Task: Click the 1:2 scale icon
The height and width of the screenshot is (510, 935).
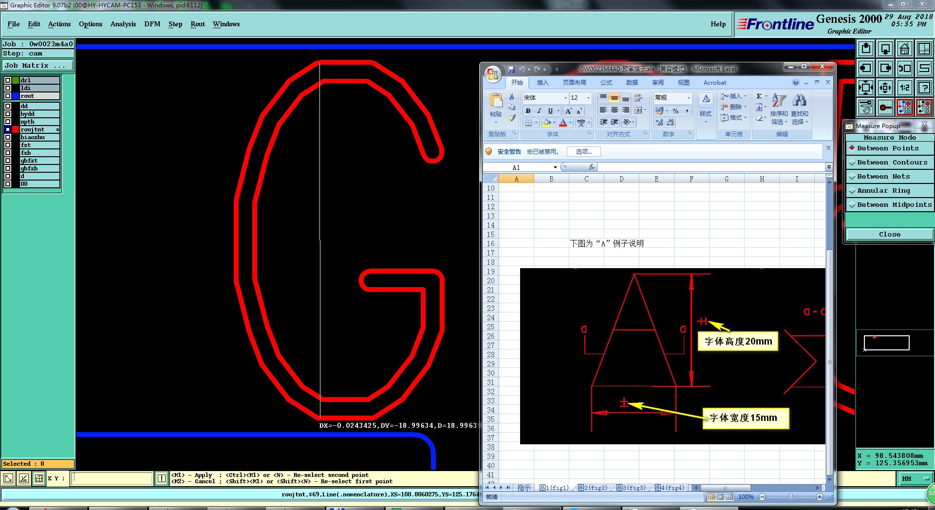Action: 905,88
